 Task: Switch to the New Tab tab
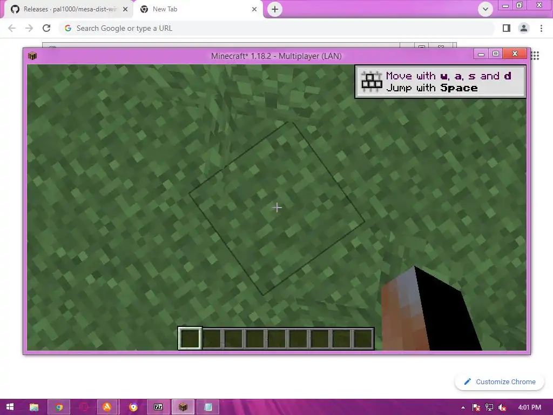click(x=198, y=9)
